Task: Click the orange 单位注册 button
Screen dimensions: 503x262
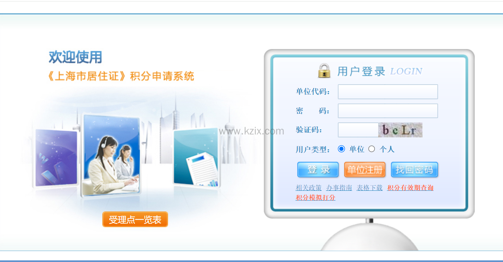Action: click(365, 170)
